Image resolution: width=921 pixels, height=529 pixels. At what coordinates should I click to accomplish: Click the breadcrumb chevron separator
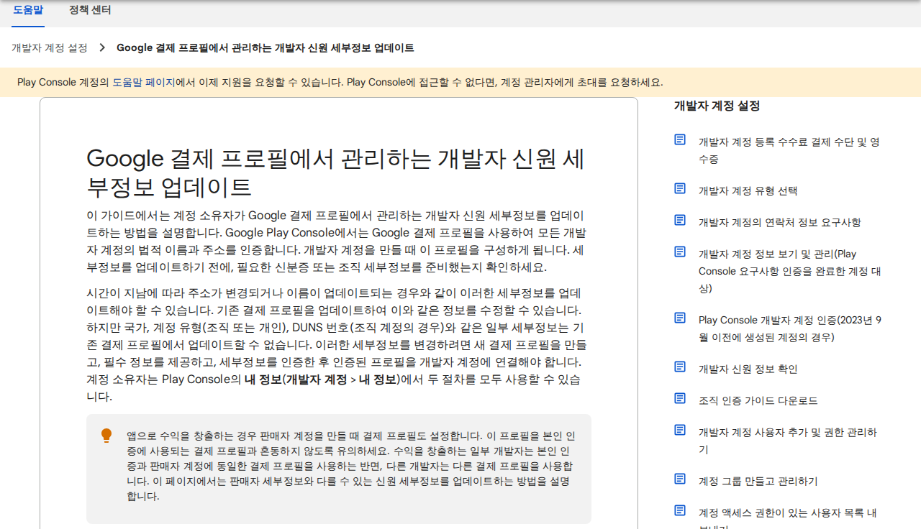point(101,47)
